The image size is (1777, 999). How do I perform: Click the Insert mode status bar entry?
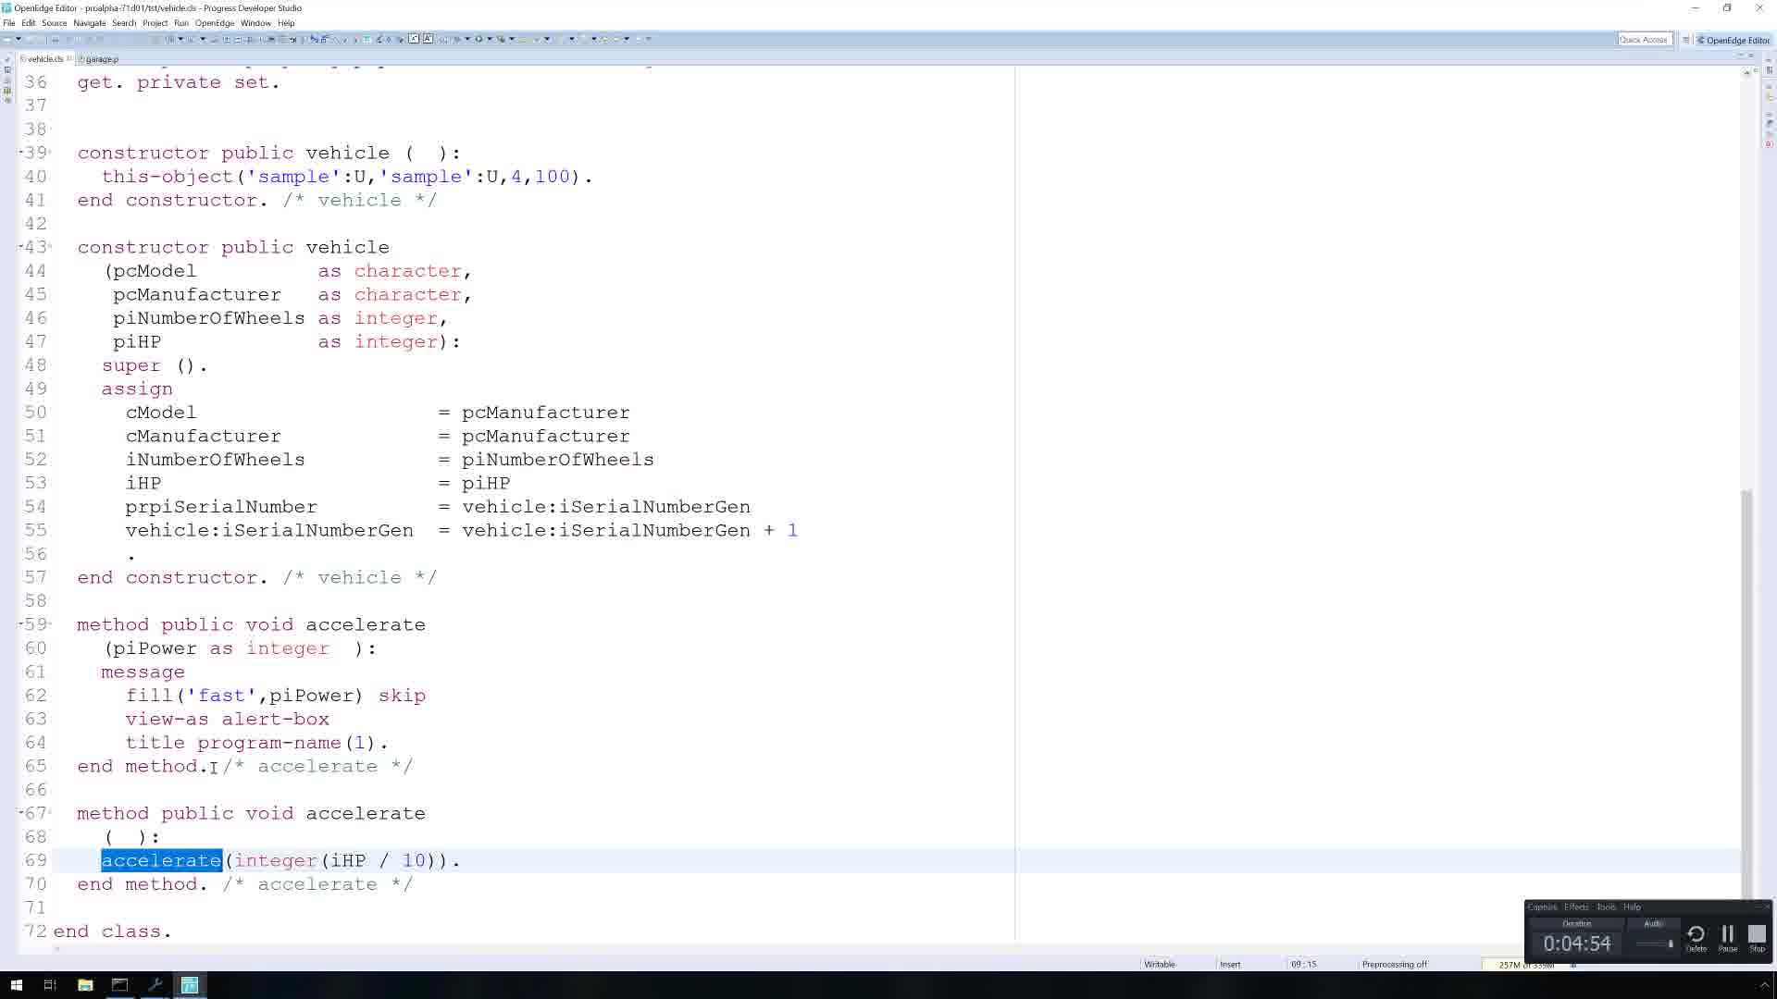coord(1230,964)
